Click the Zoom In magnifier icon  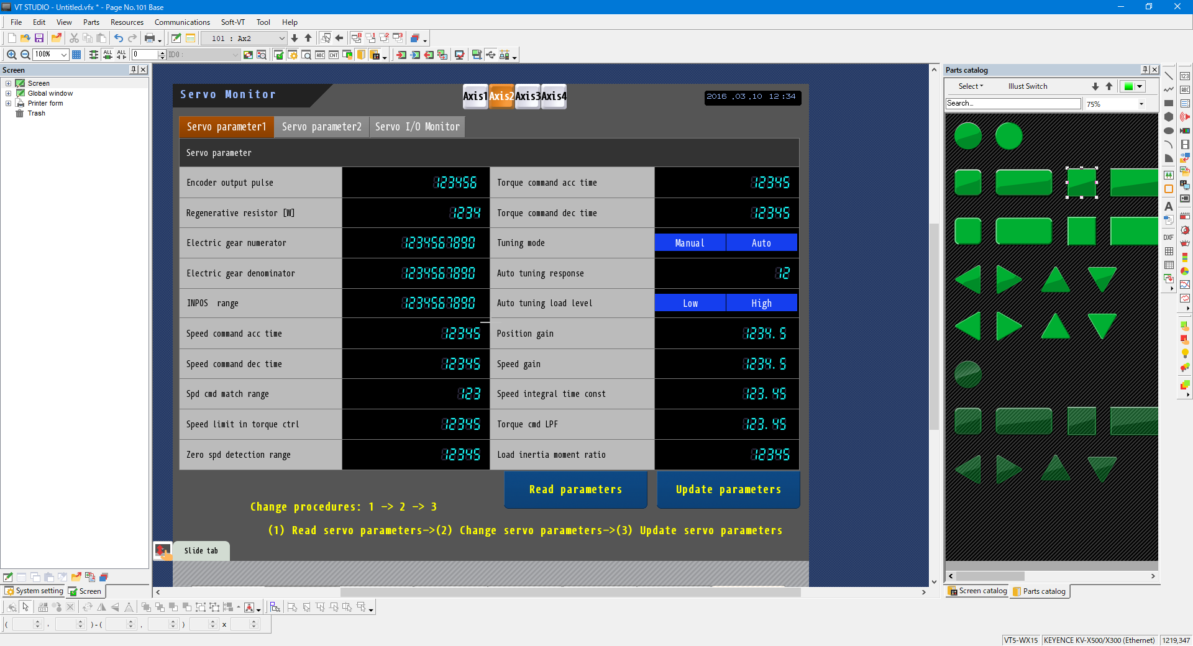coord(11,55)
